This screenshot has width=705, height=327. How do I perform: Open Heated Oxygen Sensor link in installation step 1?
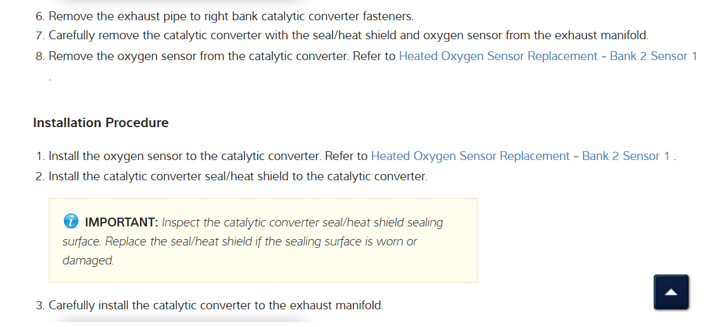[x=519, y=156]
